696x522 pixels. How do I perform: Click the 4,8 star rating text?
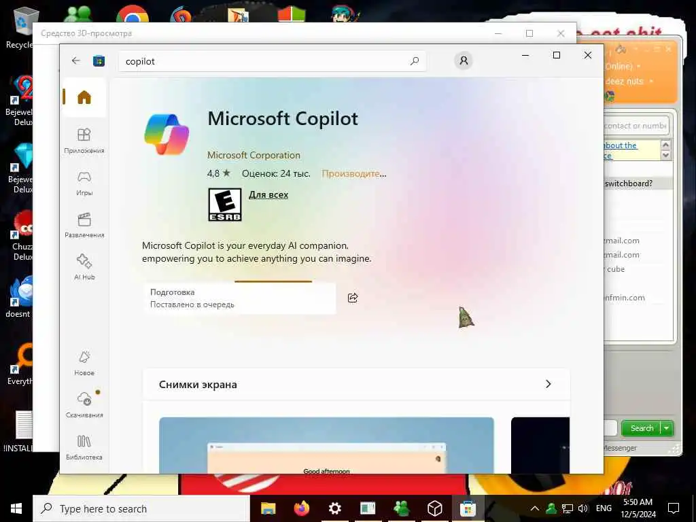coord(218,173)
